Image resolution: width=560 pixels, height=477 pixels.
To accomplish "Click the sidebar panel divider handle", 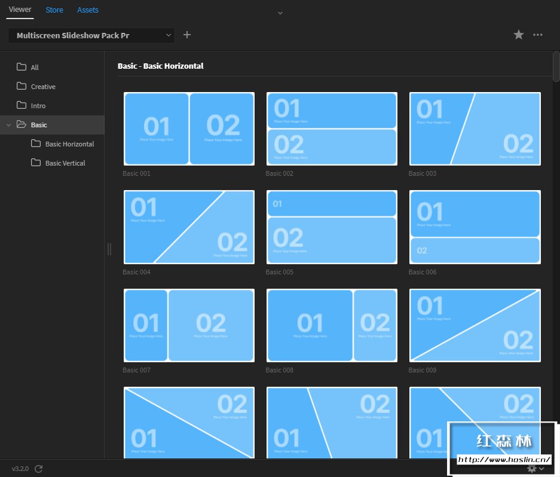I will point(109,249).
